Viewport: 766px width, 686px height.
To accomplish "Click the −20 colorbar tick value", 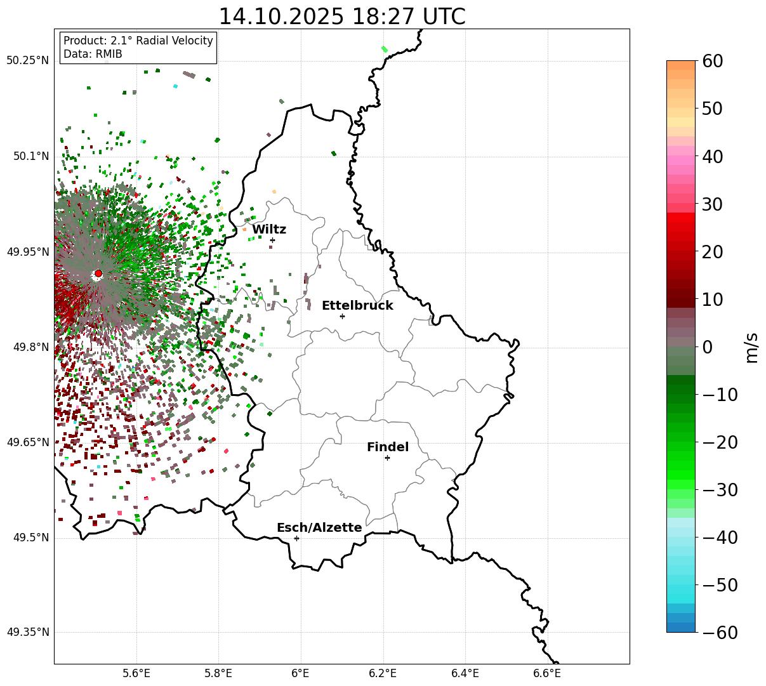I will (720, 442).
